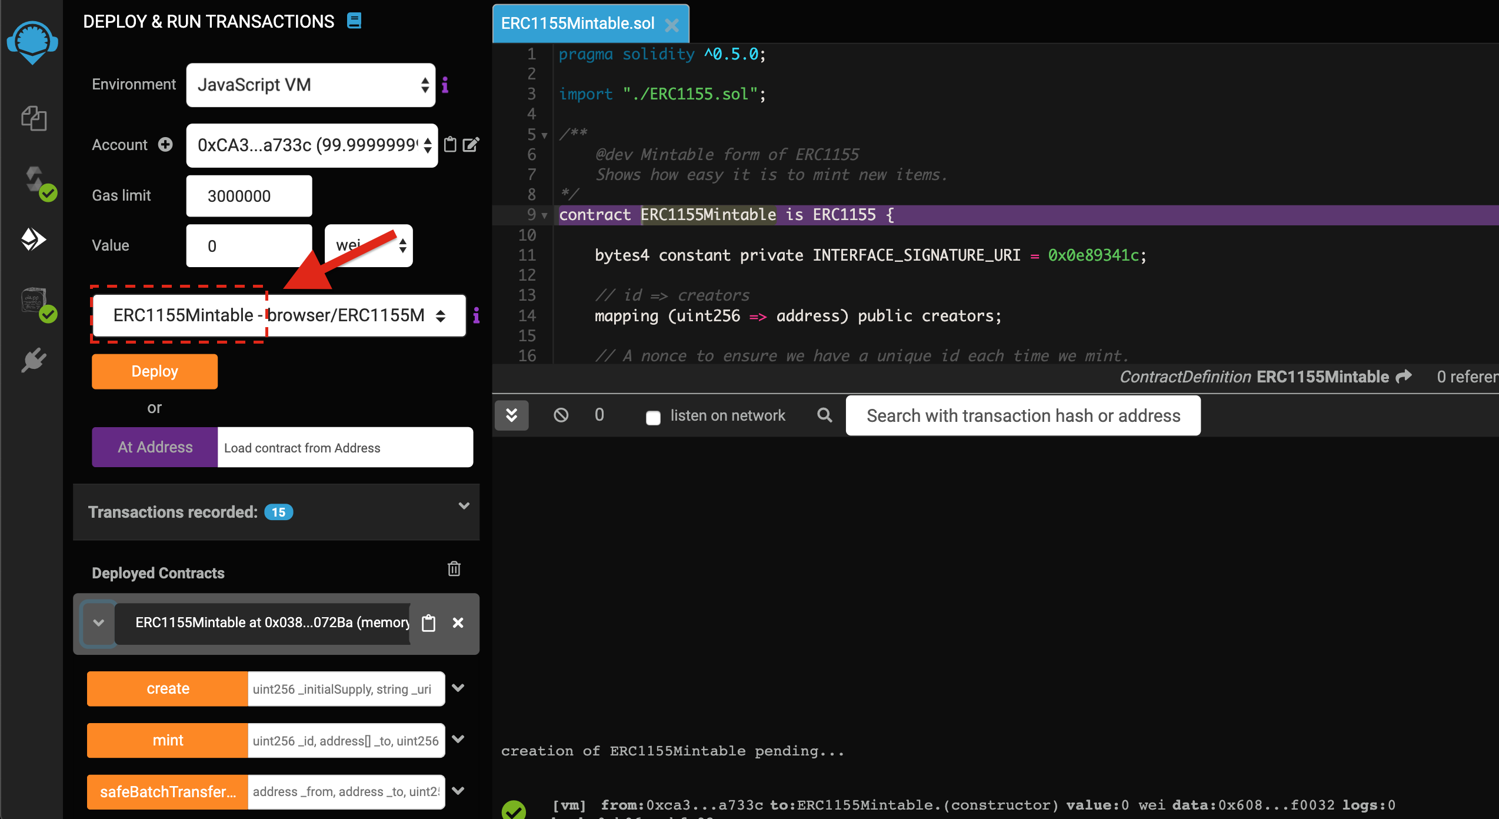Open the Deploy & Run sidebar icon
1499x819 pixels.
pos(34,239)
